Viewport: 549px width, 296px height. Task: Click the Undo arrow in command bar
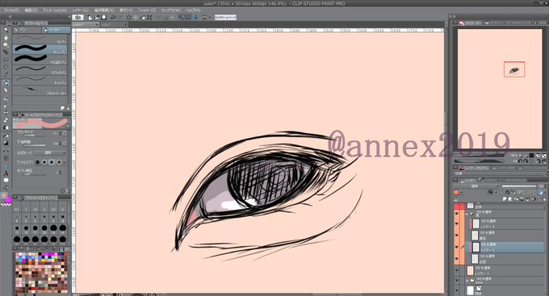pyautogui.click(x=113, y=17)
